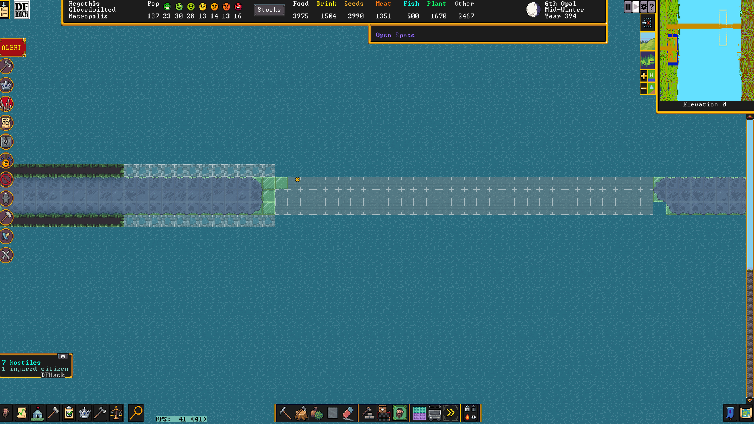Select the smooth stone tool

(x=333, y=413)
